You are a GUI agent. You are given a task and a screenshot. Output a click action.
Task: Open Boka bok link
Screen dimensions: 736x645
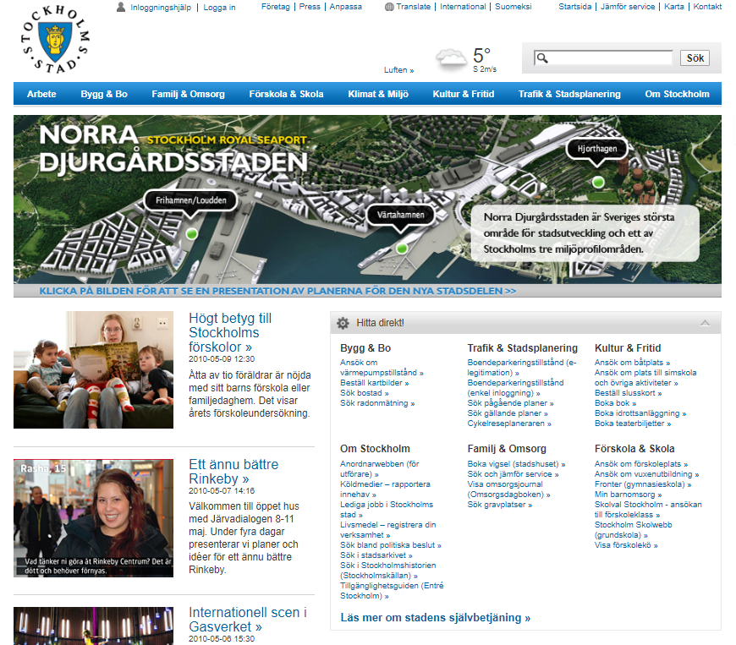tap(615, 403)
